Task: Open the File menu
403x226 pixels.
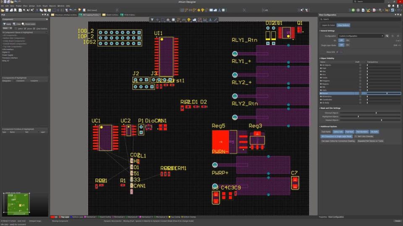Action: point(3,5)
